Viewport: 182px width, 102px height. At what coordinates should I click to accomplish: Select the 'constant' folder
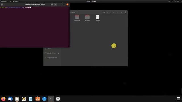tap(77, 18)
